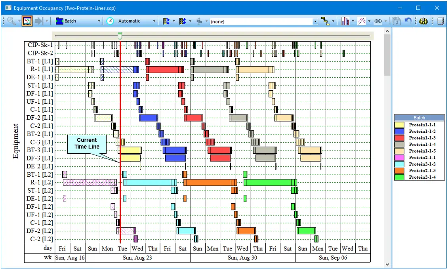Viewport: 448px width, 269px height.
Task: Click the go-to-end arrow icon
Action: click(38, 21)
